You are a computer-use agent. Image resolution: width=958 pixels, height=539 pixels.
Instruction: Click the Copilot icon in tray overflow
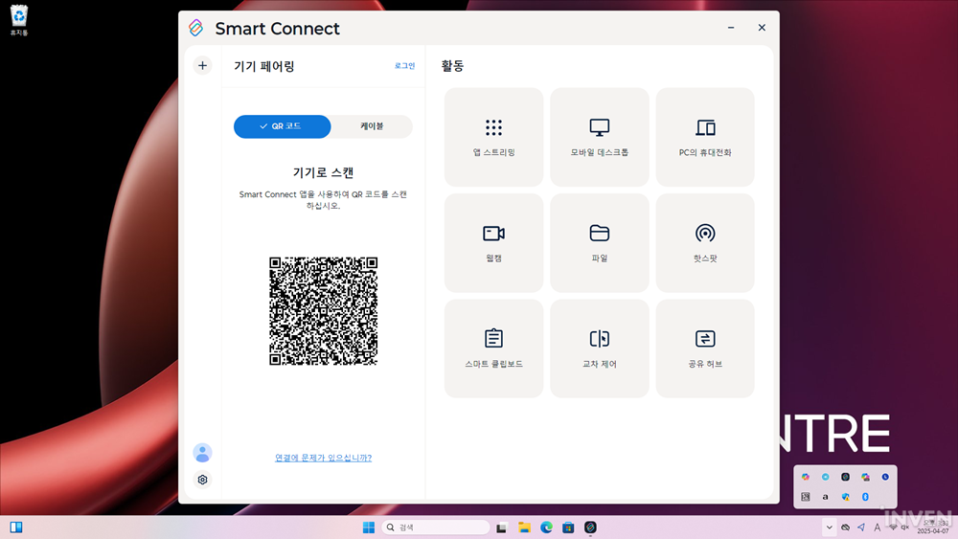[x=806, y=477]
